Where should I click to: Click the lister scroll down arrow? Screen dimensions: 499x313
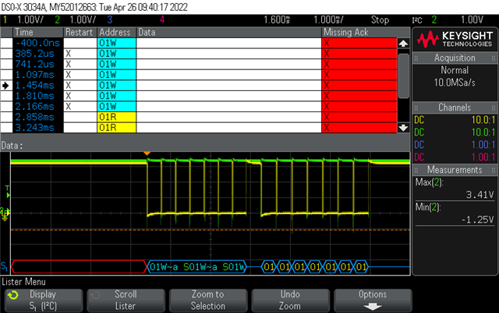click(403, 128)
